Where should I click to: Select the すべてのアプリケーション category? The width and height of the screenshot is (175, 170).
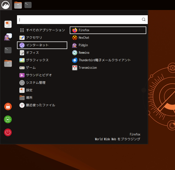click(x=42, y=30)
